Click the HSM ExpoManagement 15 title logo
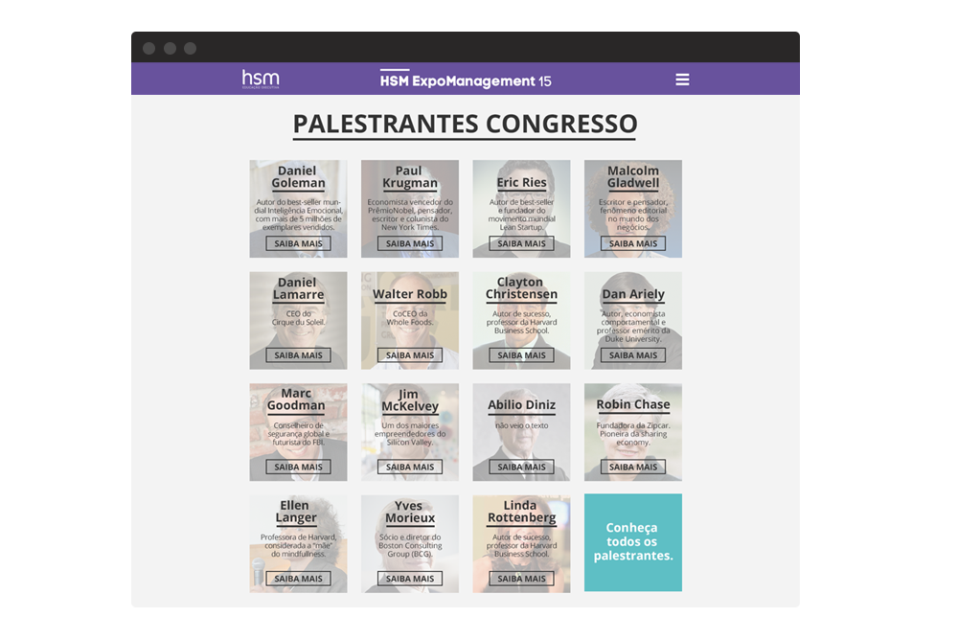Viewport: 958px width, 639px height. [465, 80]
